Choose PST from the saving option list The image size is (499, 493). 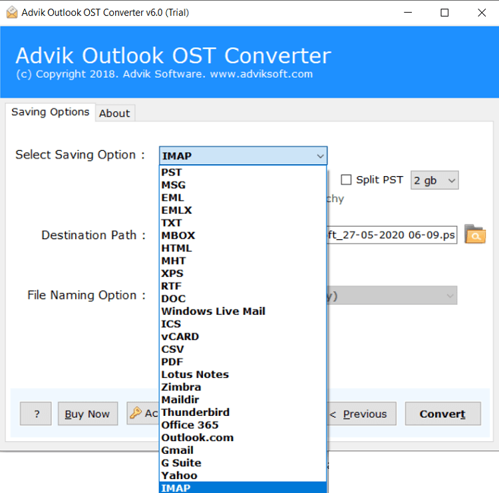pyautogui.click(x=243, y=172)
